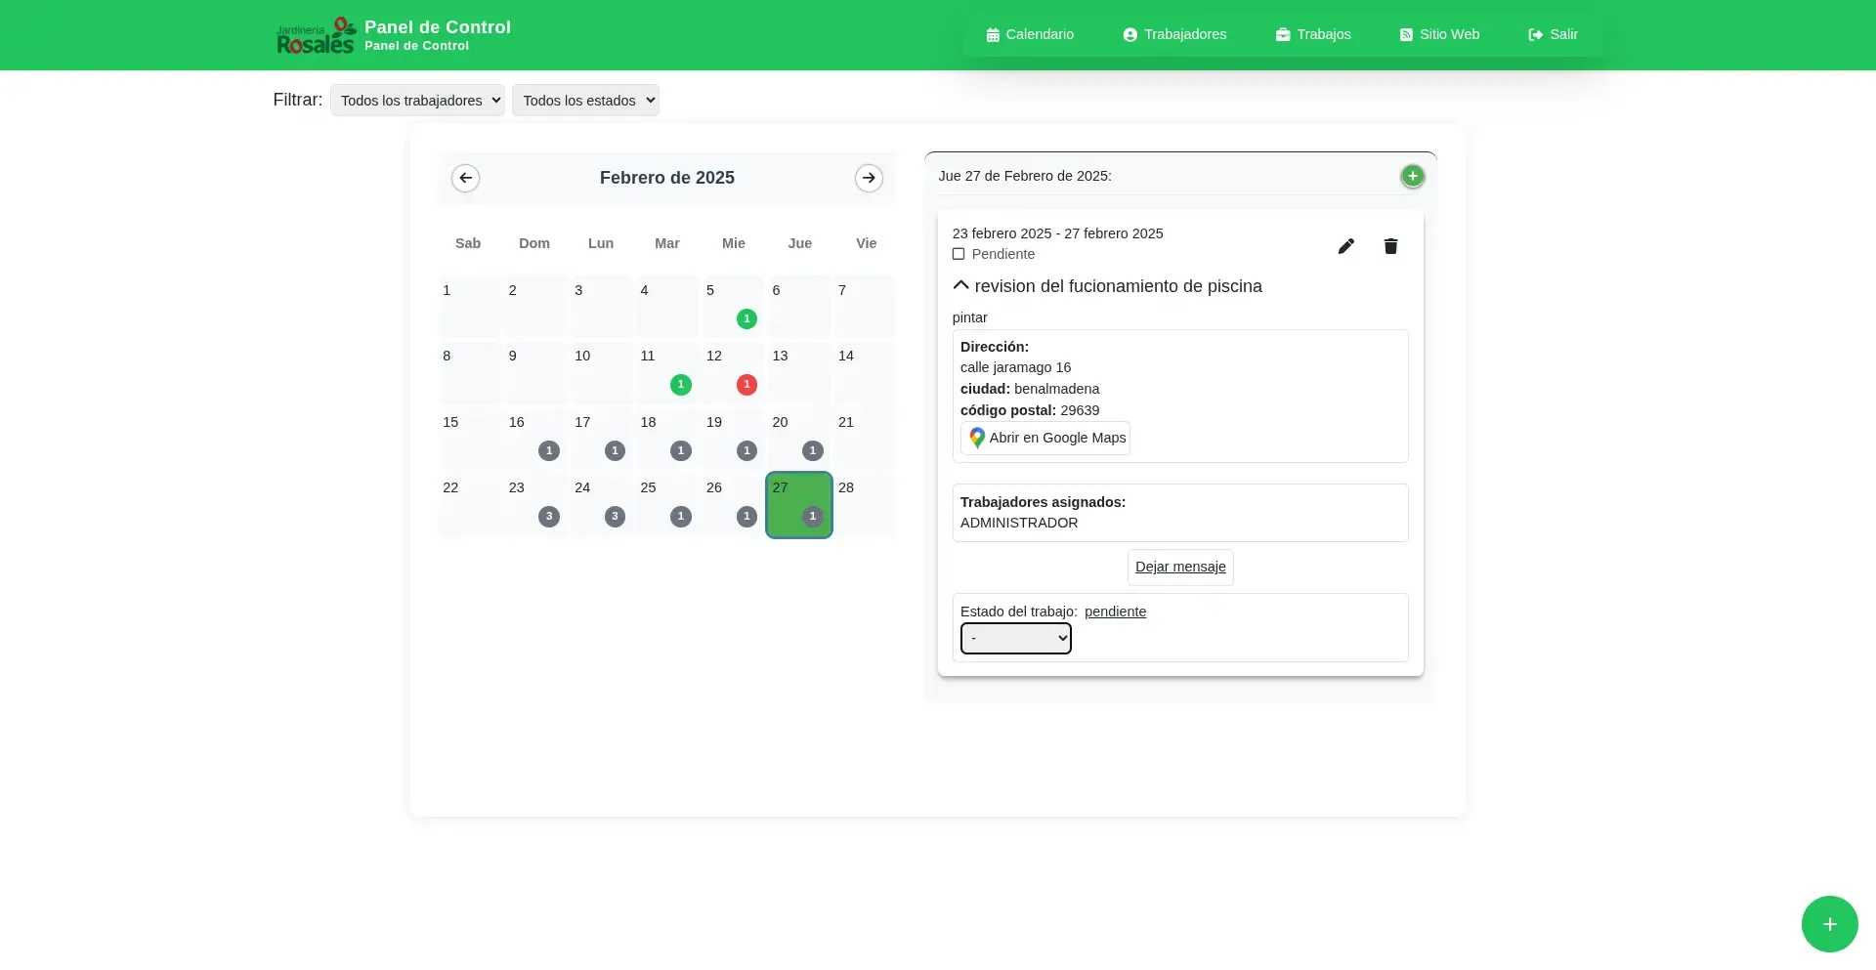Click the red badge on February 12
The height and width of the screenshot is (970, 1876).
pos(746,385)
